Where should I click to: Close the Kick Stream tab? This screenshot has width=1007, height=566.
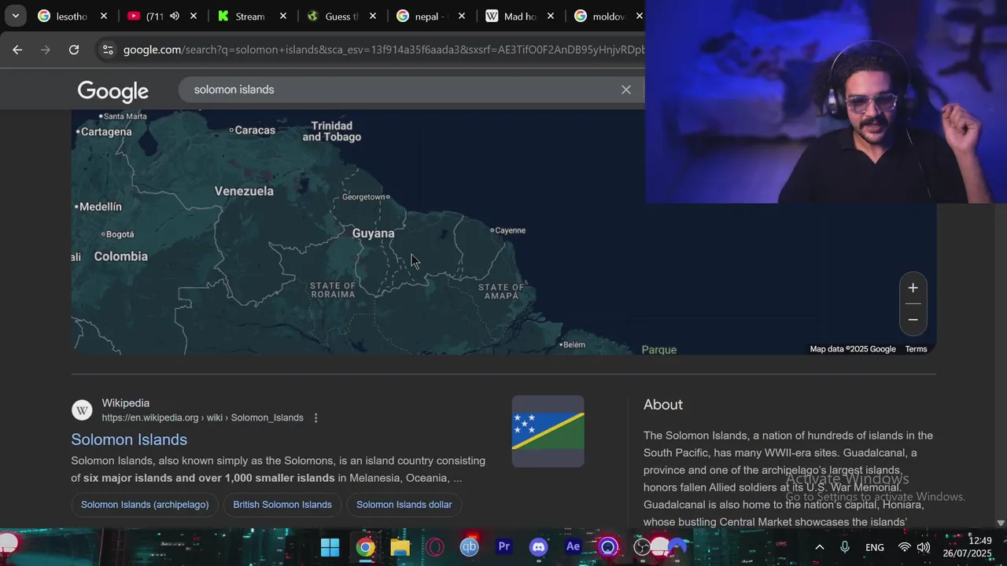[283, 16]
